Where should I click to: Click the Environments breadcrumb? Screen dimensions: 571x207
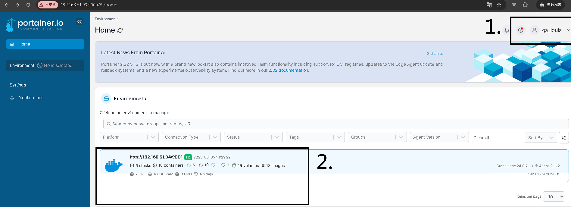(107, 19)
